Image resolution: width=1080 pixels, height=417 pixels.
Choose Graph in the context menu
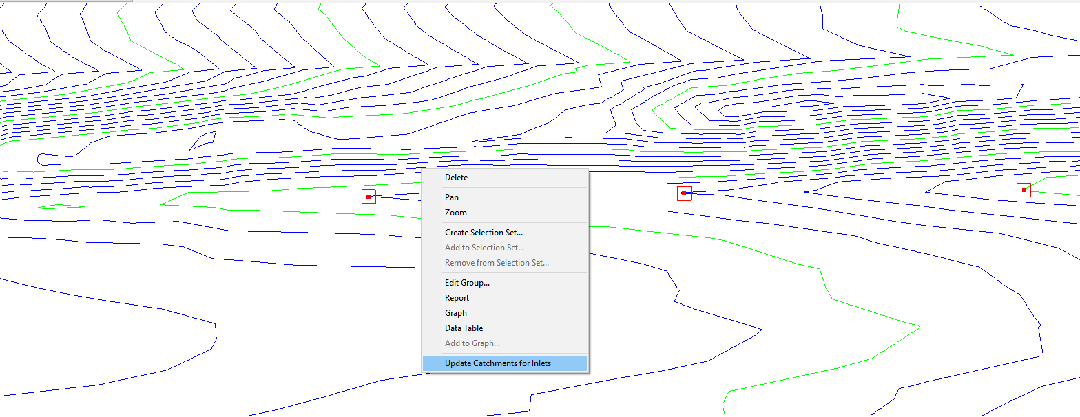pos(505,313)
